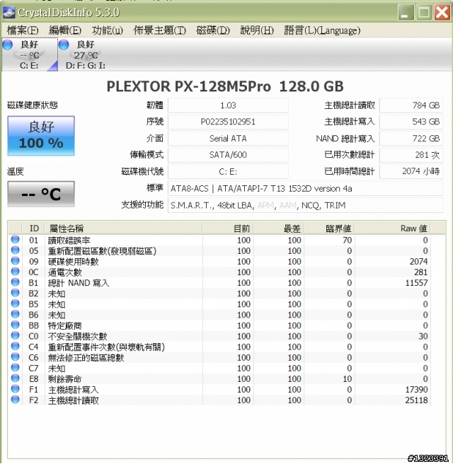Click the PLEXTOR PX-128M5Pro 128.0 GB title

225,86
